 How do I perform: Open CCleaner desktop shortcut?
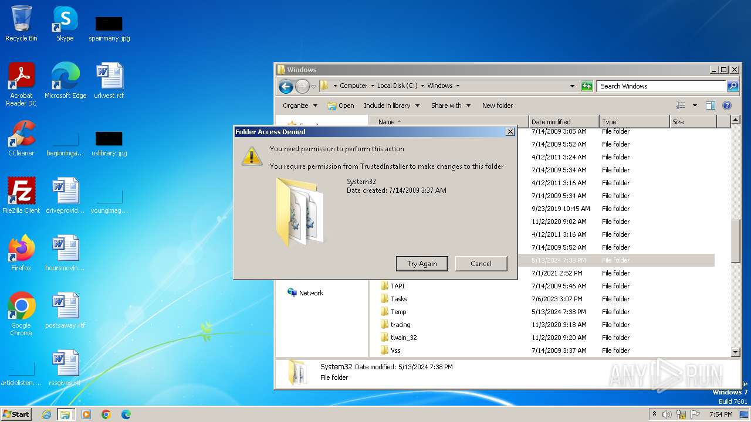pyautogui.click(x=21, y=138)
